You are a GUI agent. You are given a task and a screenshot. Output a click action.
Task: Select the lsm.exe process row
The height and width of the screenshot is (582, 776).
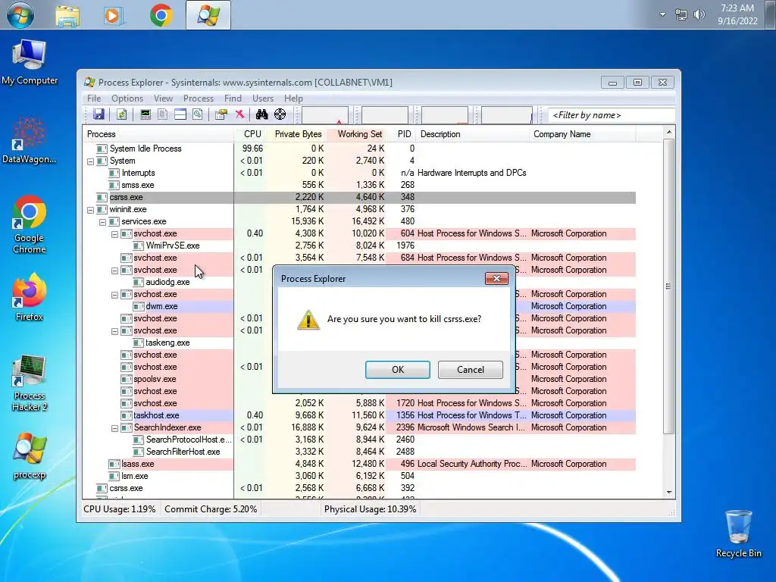tap(359, 476)
